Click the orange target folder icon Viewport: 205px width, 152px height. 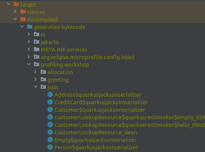pyautogui.click(x=16, y=4)
